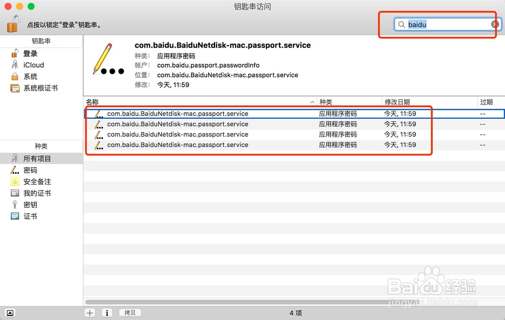Click the sort arrow in 名称 column
Screen dimensions: 505x320
point(312,102)
